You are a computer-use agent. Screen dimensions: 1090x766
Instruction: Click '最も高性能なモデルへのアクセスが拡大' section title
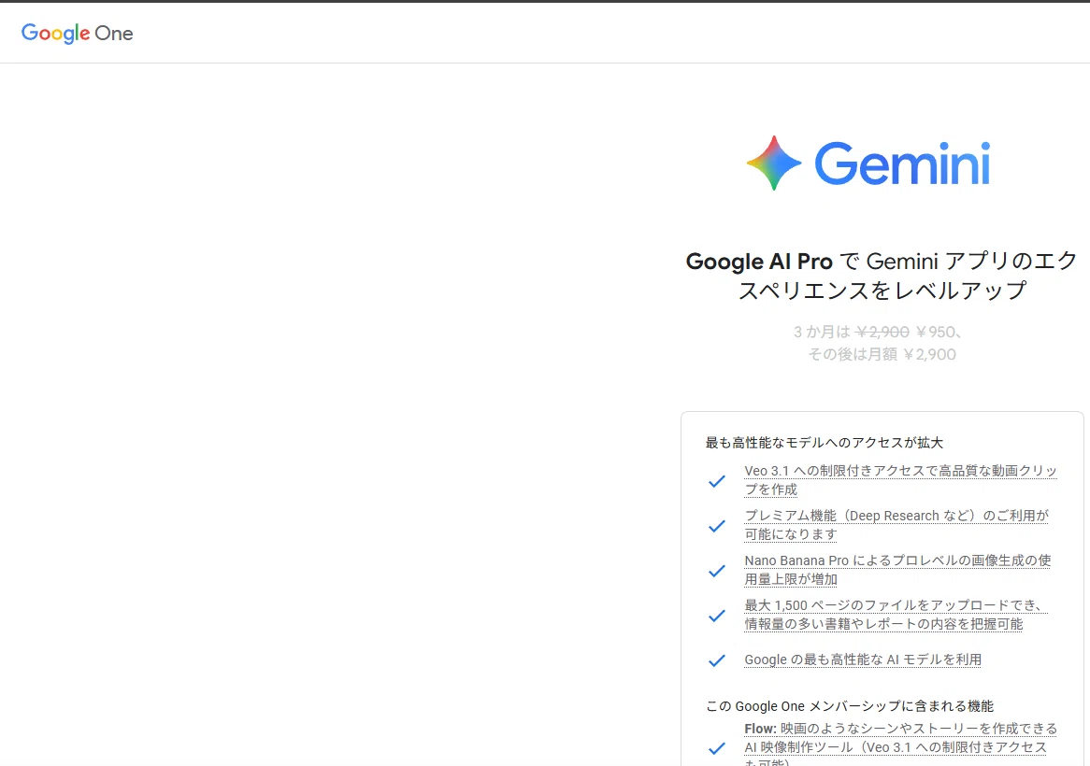(x=824, y=443)
